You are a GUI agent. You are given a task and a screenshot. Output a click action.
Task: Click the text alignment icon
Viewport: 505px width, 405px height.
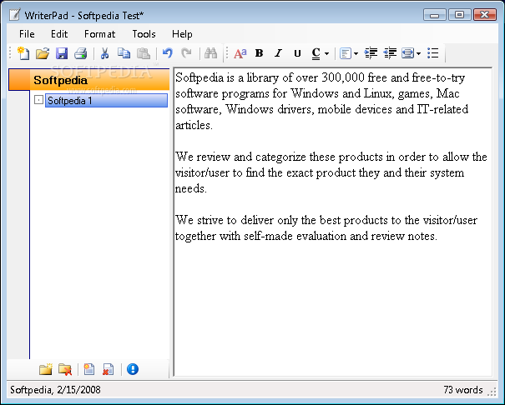point(346,53)
